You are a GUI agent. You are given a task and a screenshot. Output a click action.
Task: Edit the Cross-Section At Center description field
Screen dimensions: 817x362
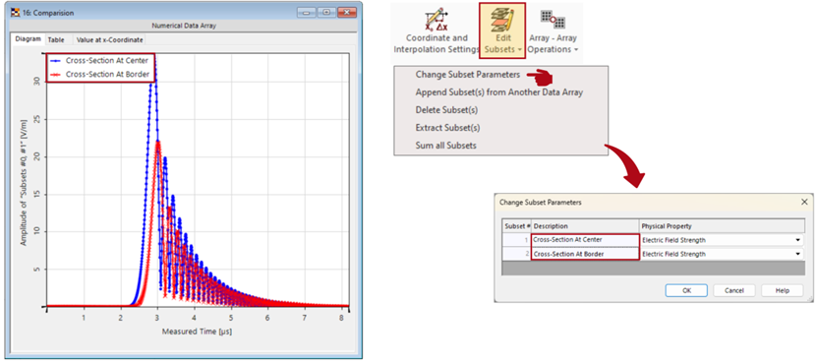click(x=585, y=240)
